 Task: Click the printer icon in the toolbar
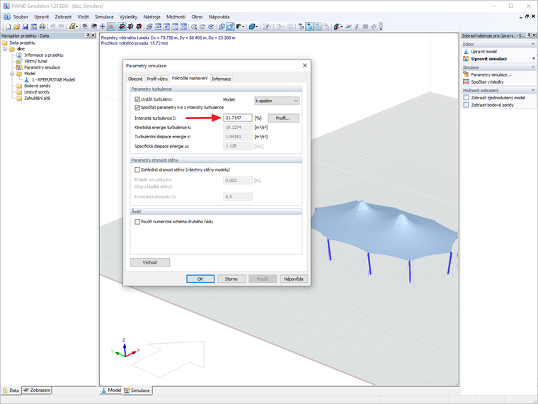(42, 26)
